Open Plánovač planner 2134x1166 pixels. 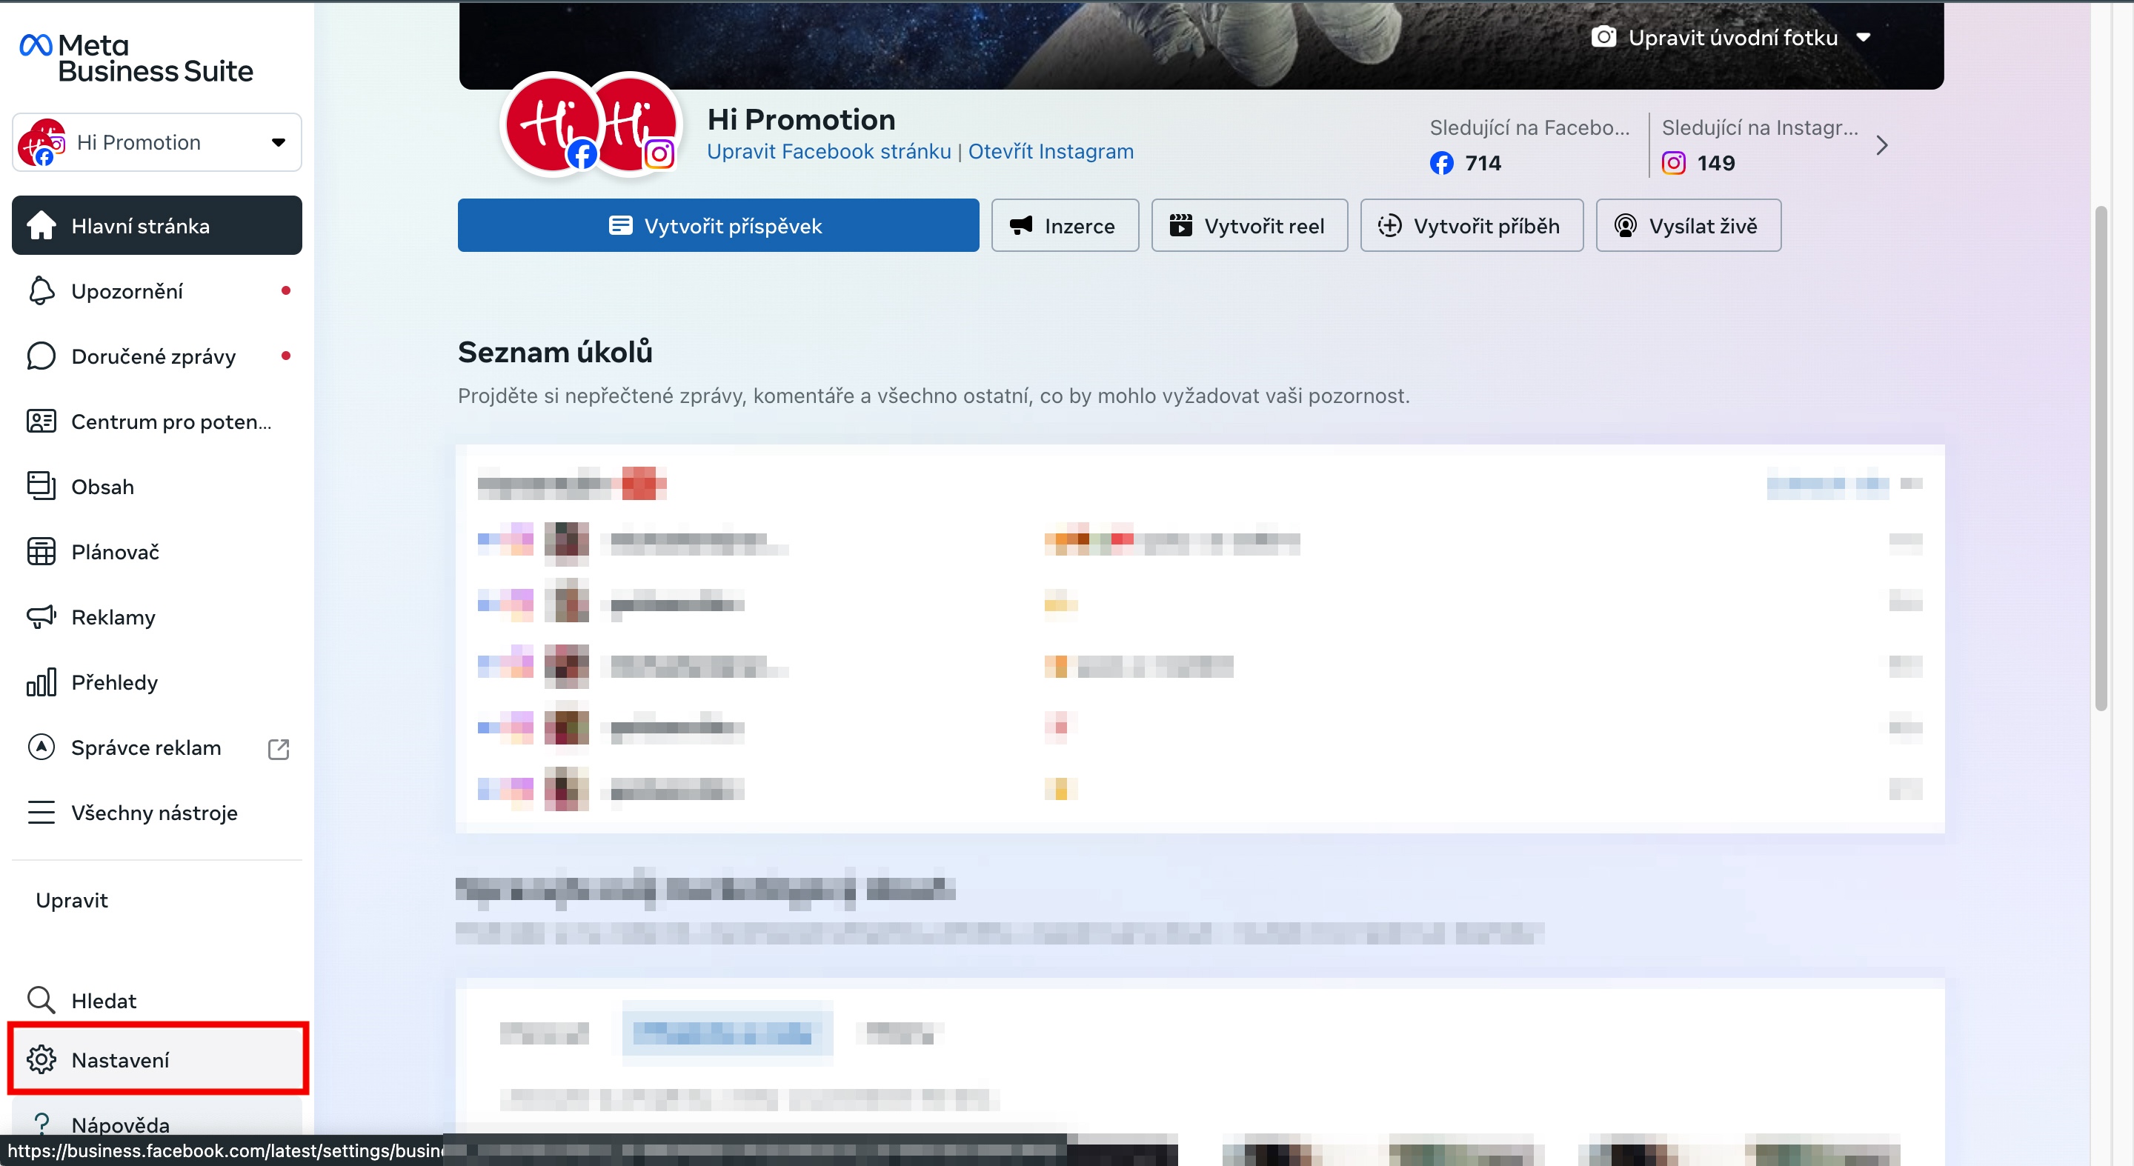(157, 552)
